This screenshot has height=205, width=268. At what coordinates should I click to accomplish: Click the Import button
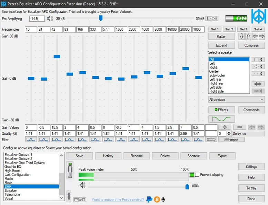[231, 140]
